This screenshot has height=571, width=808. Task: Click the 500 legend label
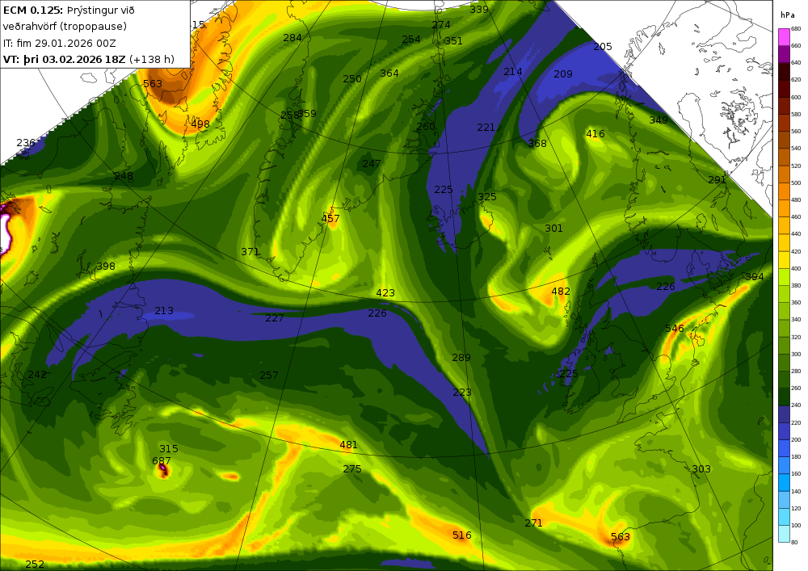[796, 183]
